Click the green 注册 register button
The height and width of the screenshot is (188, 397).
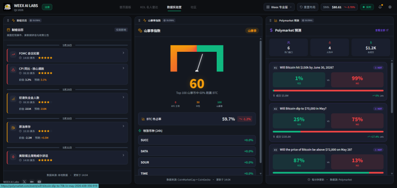[x=47, y=7]
